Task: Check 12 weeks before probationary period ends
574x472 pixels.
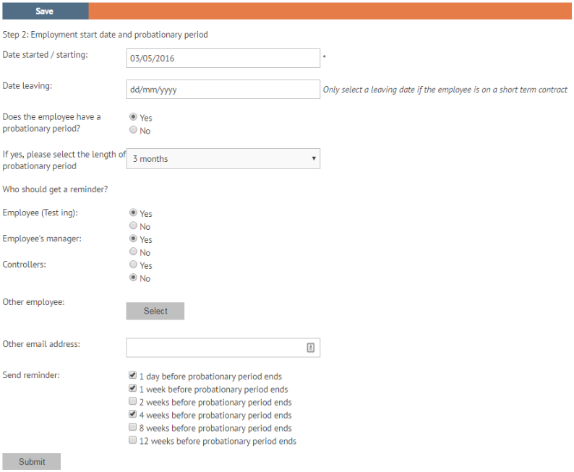Action: point(132,440)
